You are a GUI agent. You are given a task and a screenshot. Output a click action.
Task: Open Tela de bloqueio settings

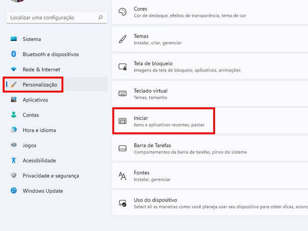pyautogui.click(x=210, y=67)
